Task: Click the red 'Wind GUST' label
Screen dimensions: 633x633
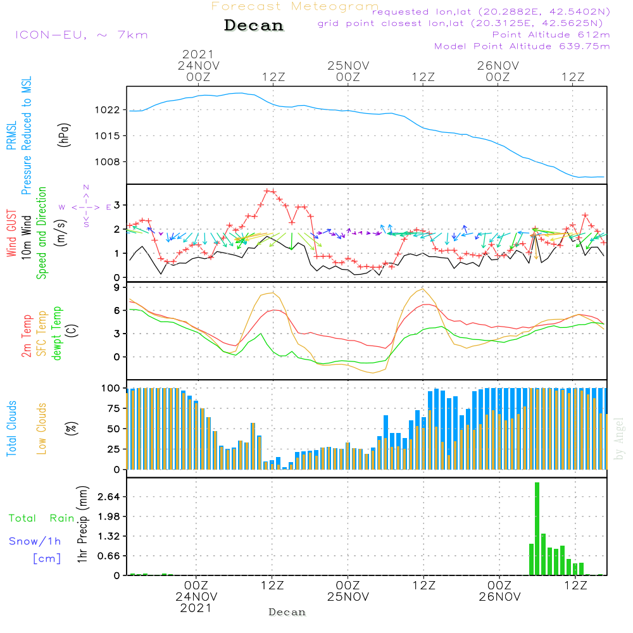Action: pyautogui.click(x=11, y=233)
